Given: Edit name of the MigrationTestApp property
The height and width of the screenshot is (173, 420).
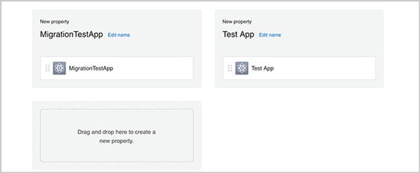Looking at the screenshot, I should click(x=119, y=35).
